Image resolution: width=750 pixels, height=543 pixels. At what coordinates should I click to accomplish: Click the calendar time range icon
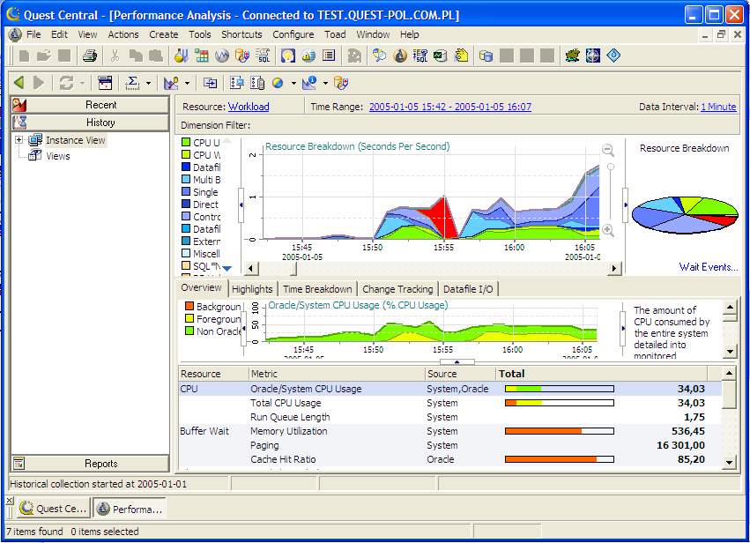[x=105, y=83]
